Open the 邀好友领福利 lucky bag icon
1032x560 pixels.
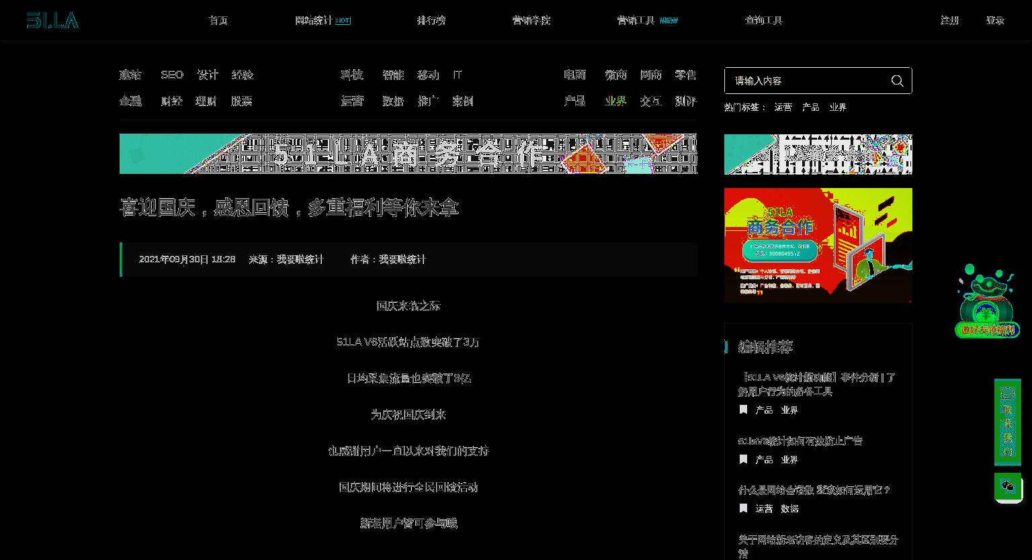[986, 300]
